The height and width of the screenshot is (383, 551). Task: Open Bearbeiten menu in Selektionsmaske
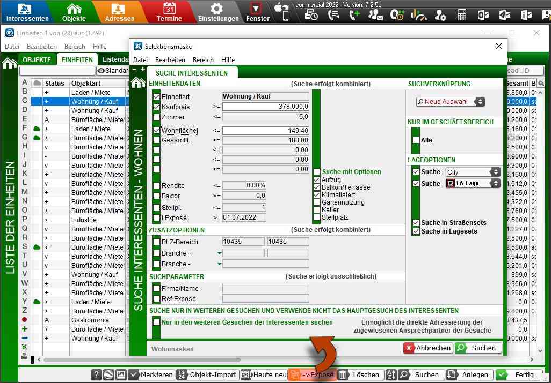170,60
